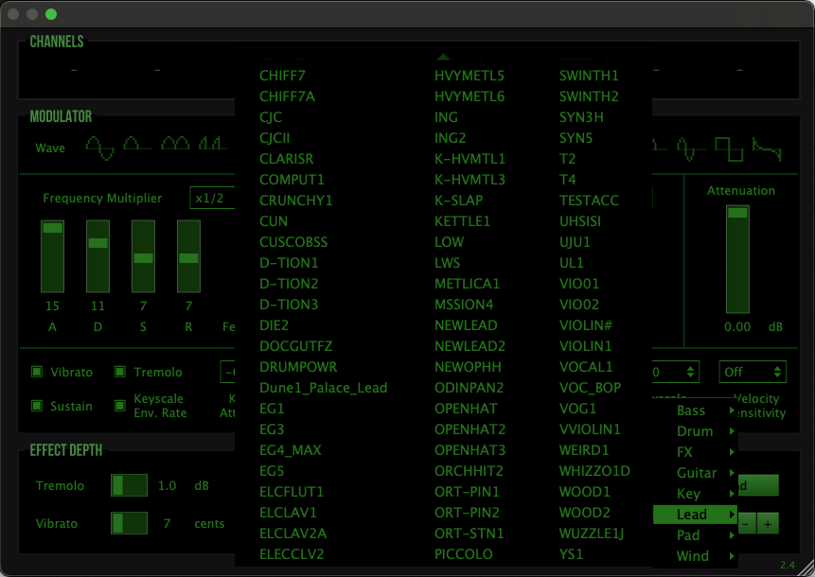The width and height of the screenshot is (815, 577).
Task: Enable the Sustain checkbox
Action: 35,406
